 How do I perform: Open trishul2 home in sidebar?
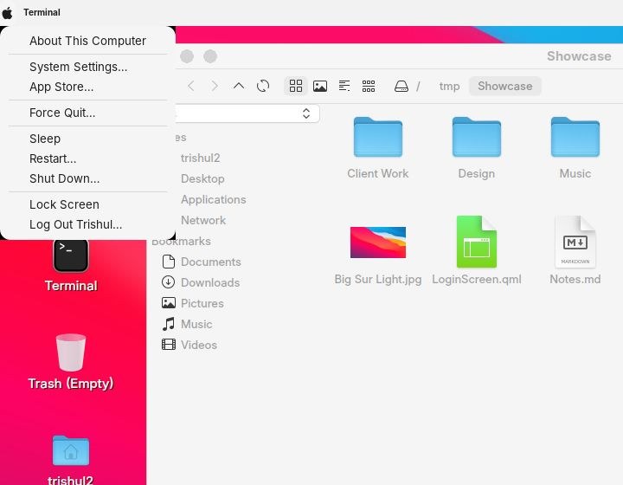click(x=200, y=158)
